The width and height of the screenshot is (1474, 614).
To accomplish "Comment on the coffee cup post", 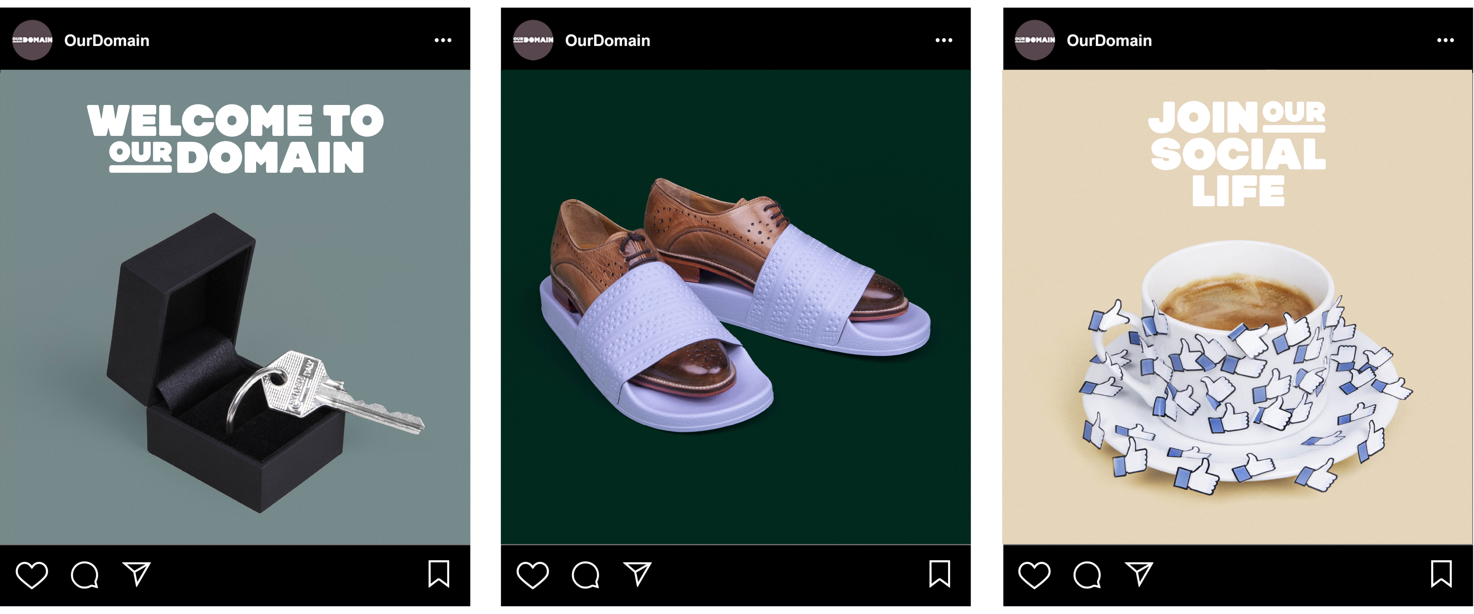I will tap(1087, 575).
